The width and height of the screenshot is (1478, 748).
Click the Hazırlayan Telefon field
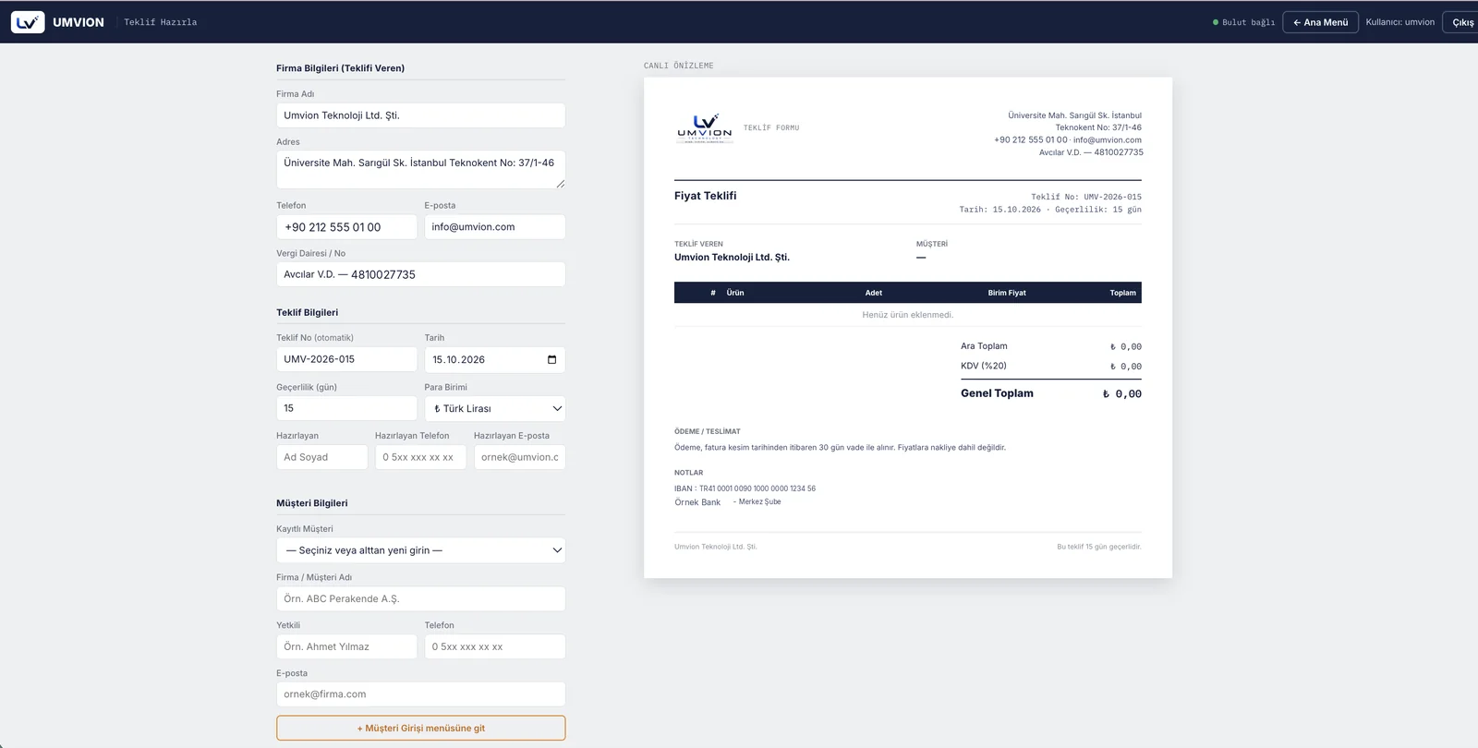[x=420, y=457]
